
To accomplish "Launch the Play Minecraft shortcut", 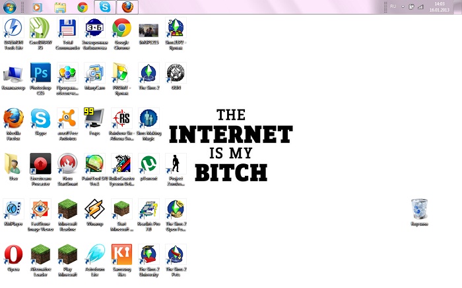I will tap(67, 254).
